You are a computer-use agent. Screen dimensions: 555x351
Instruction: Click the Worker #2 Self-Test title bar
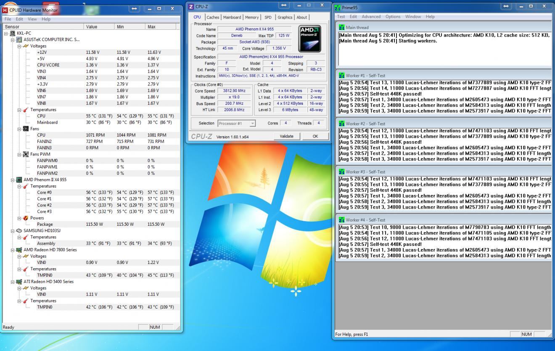[x=443, y=124]
